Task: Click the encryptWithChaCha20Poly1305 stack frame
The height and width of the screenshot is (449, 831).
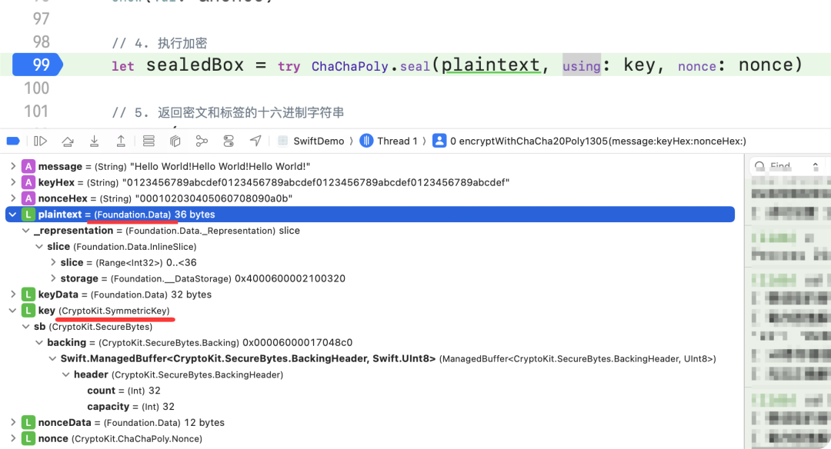Action: pos(592,141)
